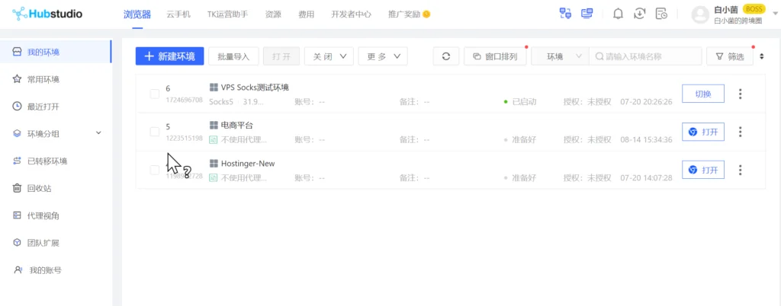Click the Socks5 proxy label

[x=221, y=102]
